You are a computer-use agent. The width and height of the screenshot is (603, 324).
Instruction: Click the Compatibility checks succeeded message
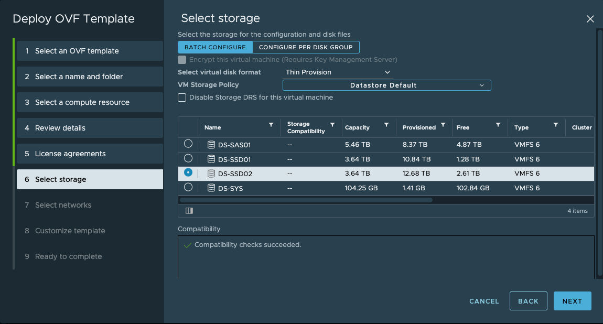(247, 245)
